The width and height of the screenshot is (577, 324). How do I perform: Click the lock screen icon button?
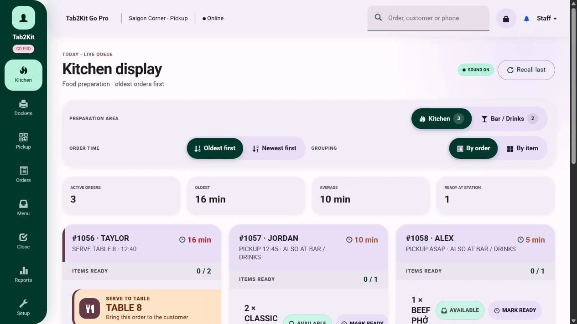[506, 19]
